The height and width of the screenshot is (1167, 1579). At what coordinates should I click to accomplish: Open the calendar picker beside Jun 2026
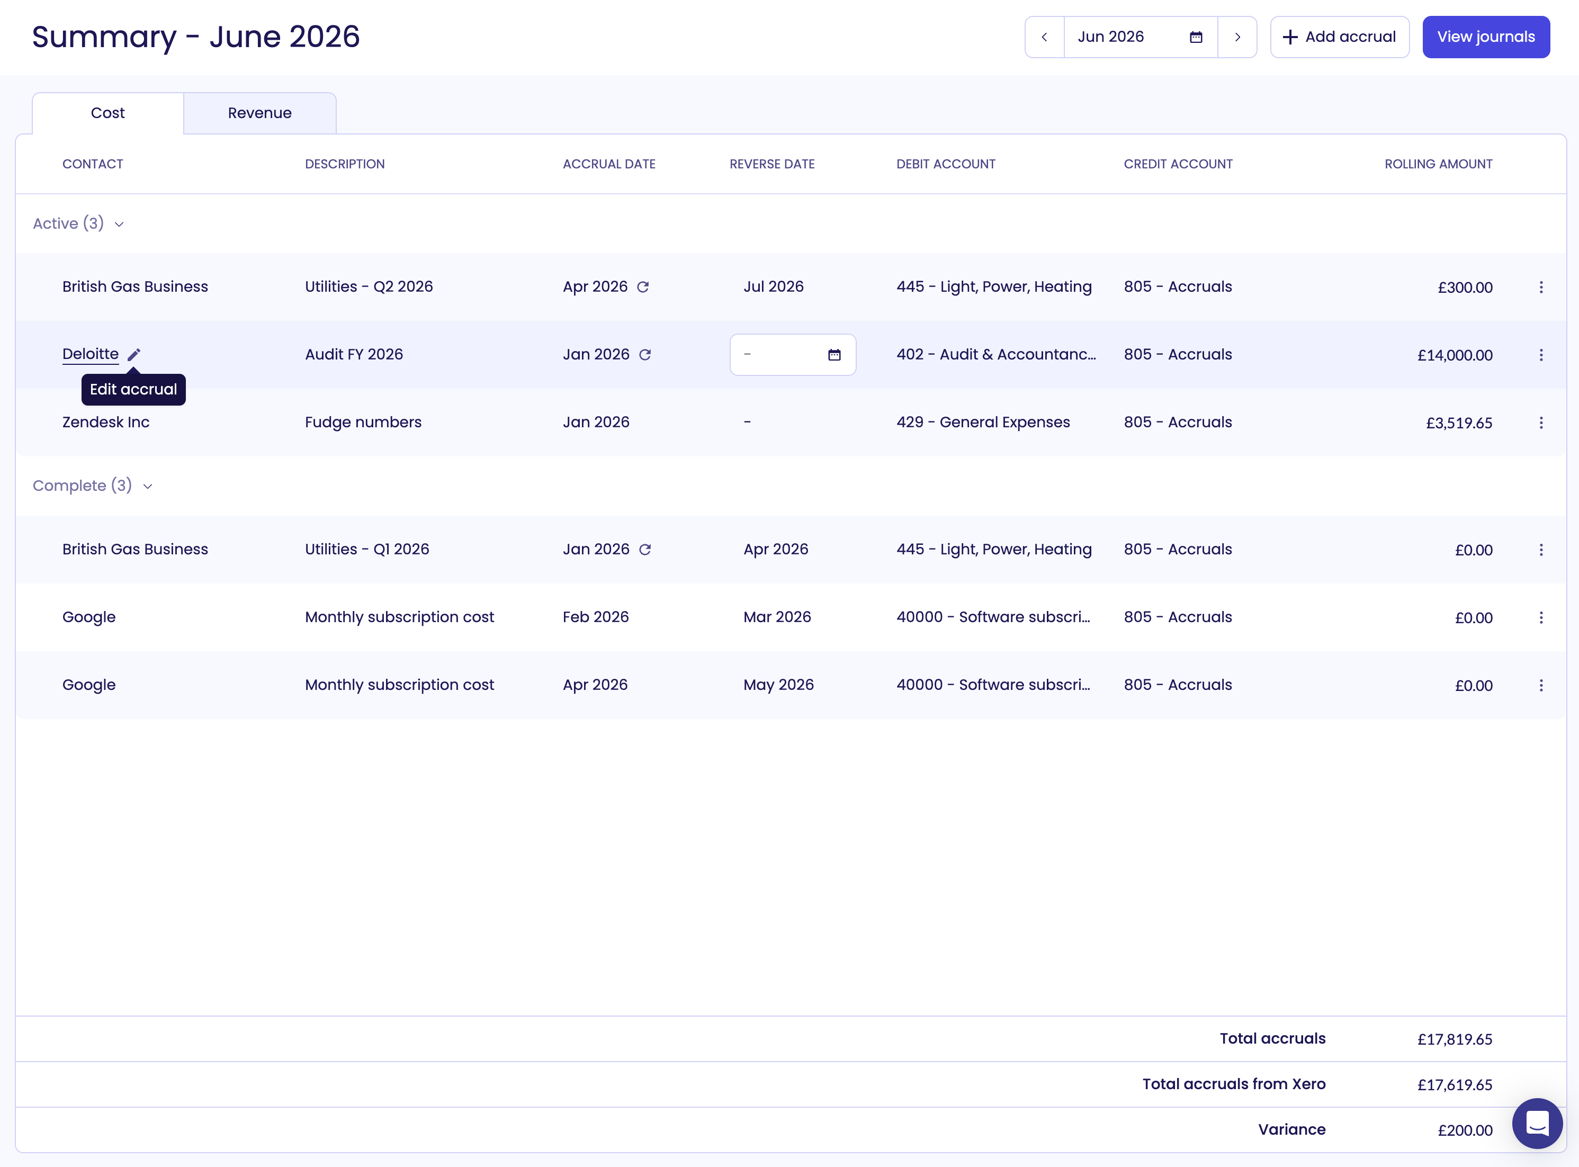(1196, 37)
